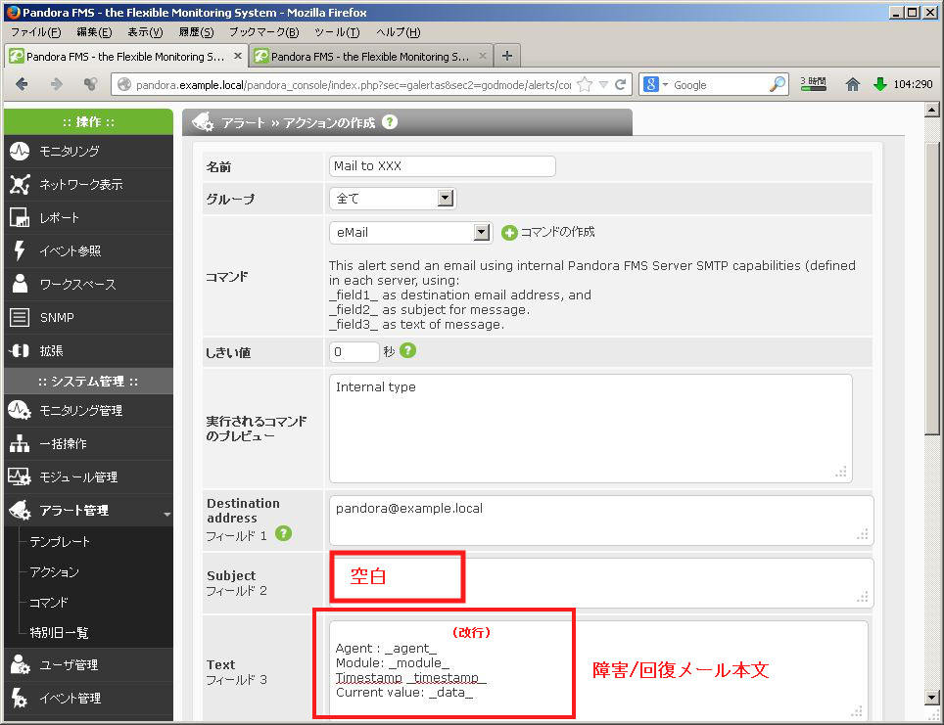Screen dimensions: 944x725
Task: Open イベント管理 section
Action: click(88, 698)
